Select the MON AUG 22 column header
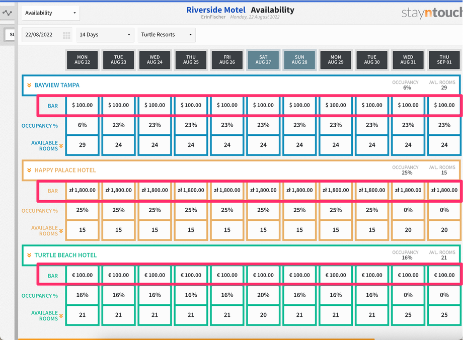 pos(83,60)
